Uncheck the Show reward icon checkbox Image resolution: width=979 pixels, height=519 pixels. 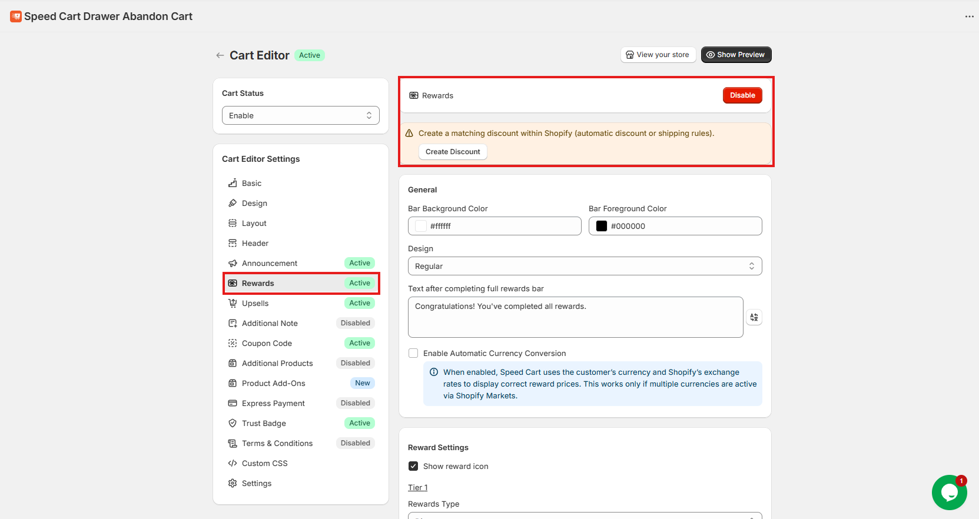413,466
